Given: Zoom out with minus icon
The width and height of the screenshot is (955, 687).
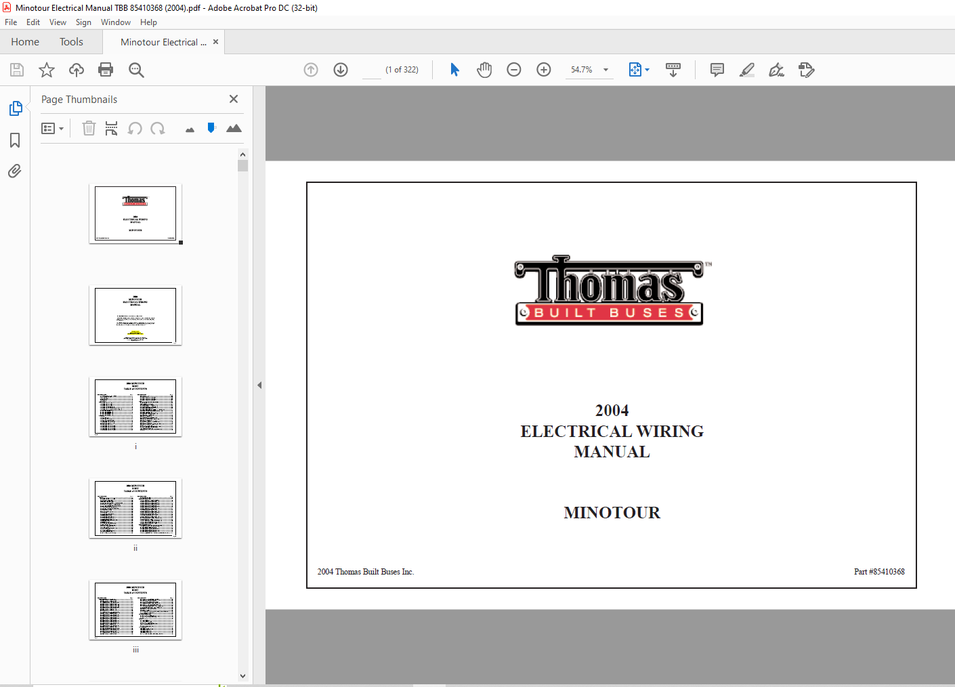Looking at the screenshot, I should [514, 70].
